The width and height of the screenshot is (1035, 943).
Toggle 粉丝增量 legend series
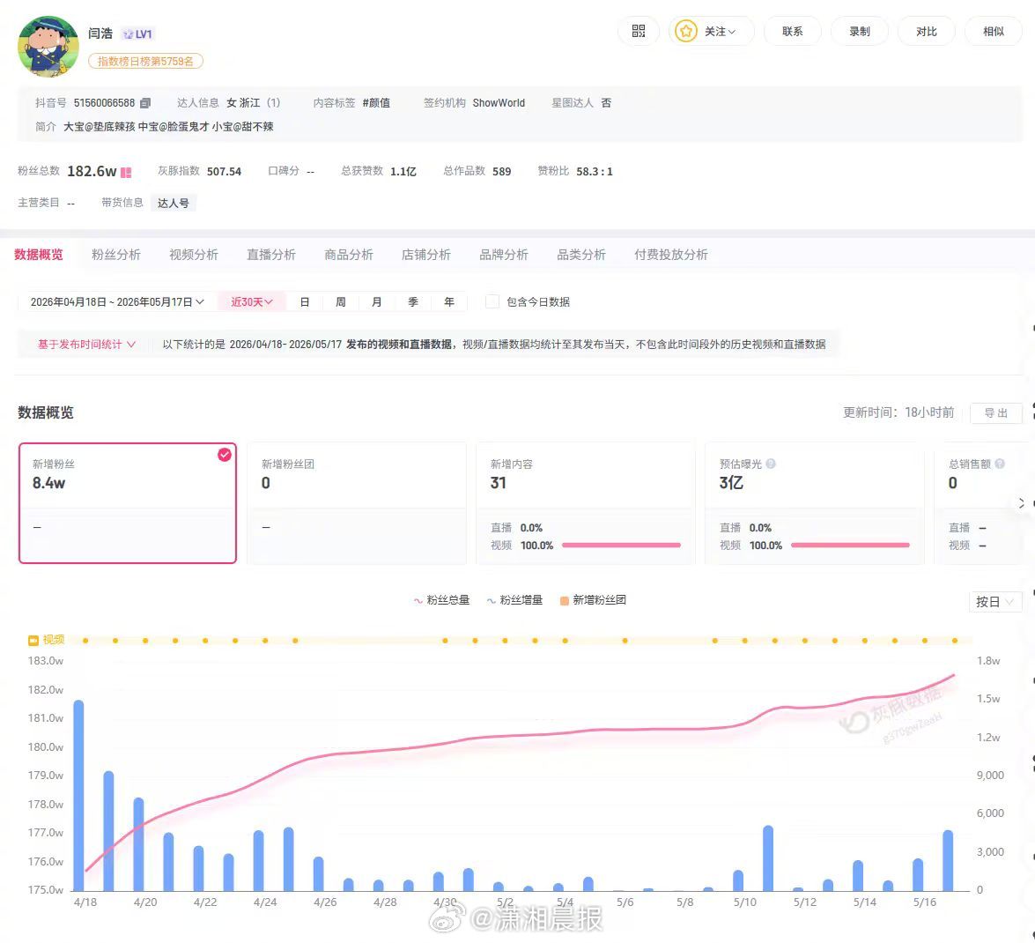point(514,600)
